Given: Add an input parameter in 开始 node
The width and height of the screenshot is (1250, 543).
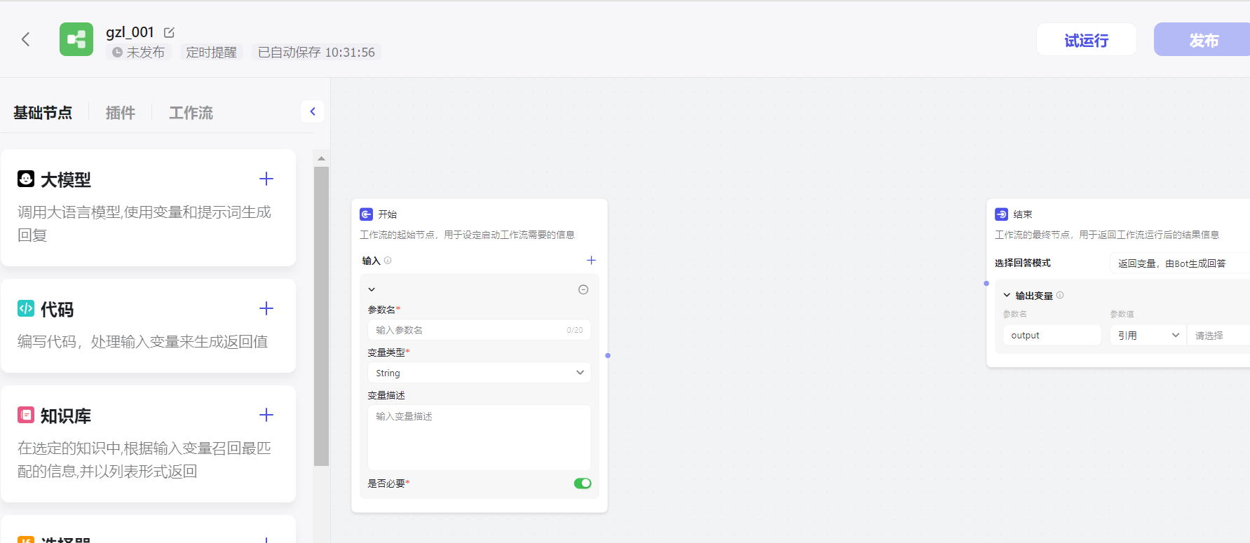Looking at the screenshot, I should tap(592, 261).
